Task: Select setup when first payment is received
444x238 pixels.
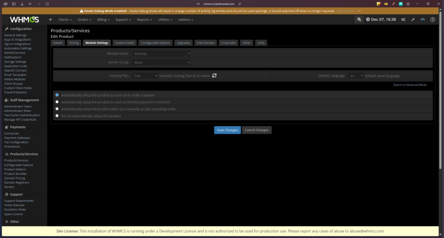Action: pos(57,102)
